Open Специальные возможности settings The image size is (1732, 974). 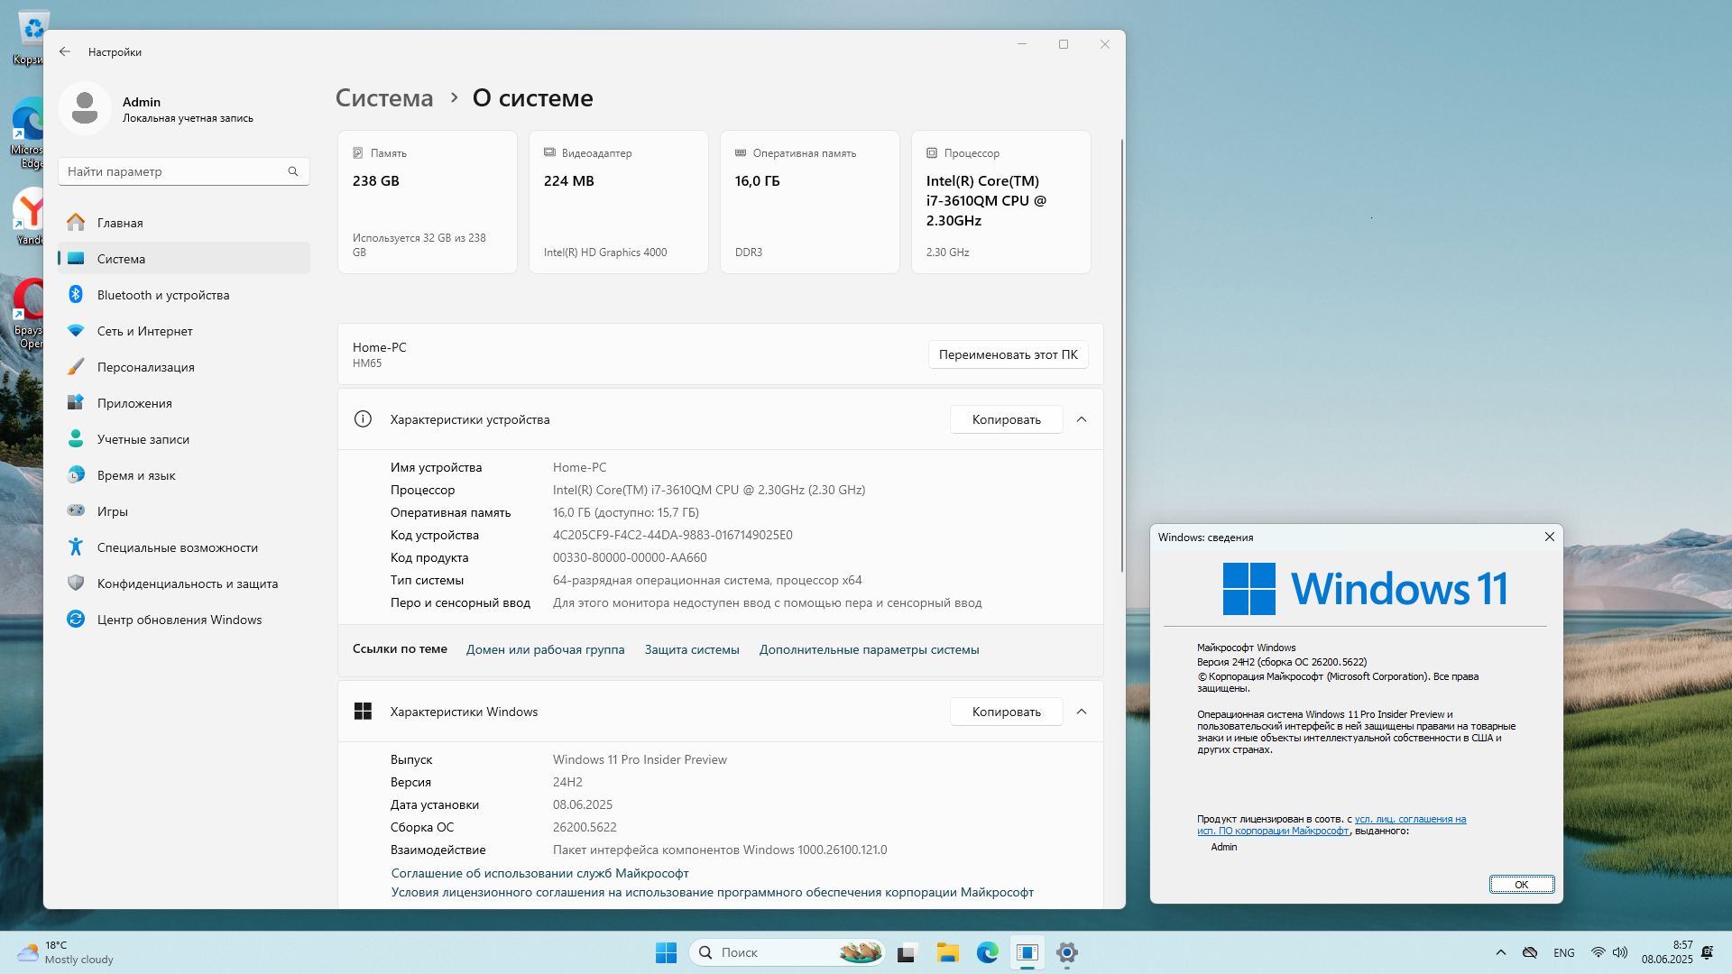coord(177,547)
